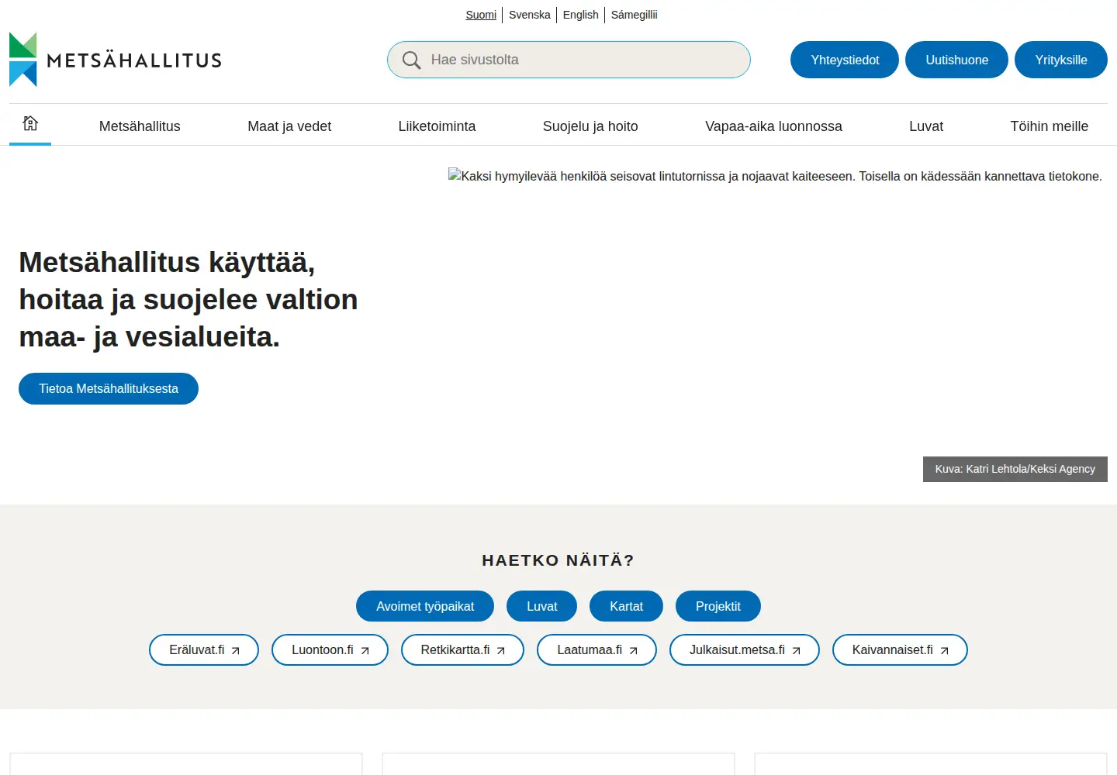Open Suojelu ja hoito menu
Viewport: 1117px width, 775px height.
tap(590, 126)
